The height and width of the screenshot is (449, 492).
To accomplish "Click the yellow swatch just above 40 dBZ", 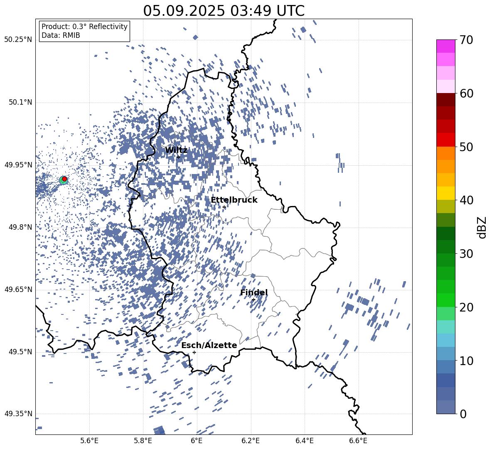I will coord(446,194).
